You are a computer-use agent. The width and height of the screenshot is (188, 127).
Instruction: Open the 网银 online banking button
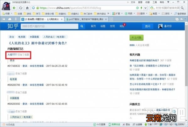tap(129, 14)
